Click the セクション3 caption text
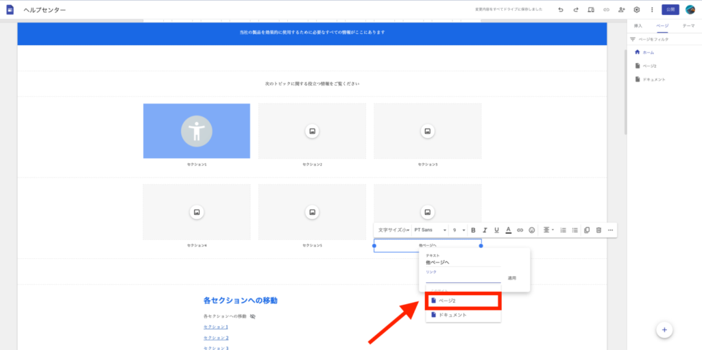The height and width of the screenshot is (350, 702). [x=428, y=164]
